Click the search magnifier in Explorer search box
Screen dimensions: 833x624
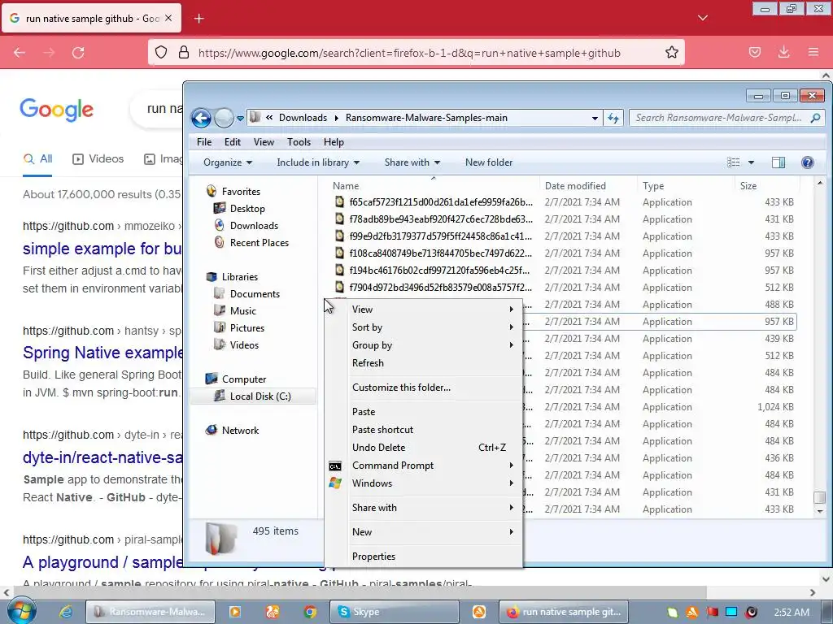point(815,118)
